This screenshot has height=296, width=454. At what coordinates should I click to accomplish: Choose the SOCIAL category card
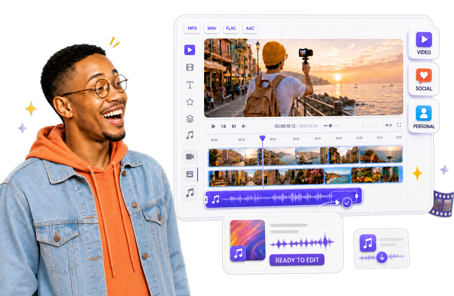click(424, 80)
